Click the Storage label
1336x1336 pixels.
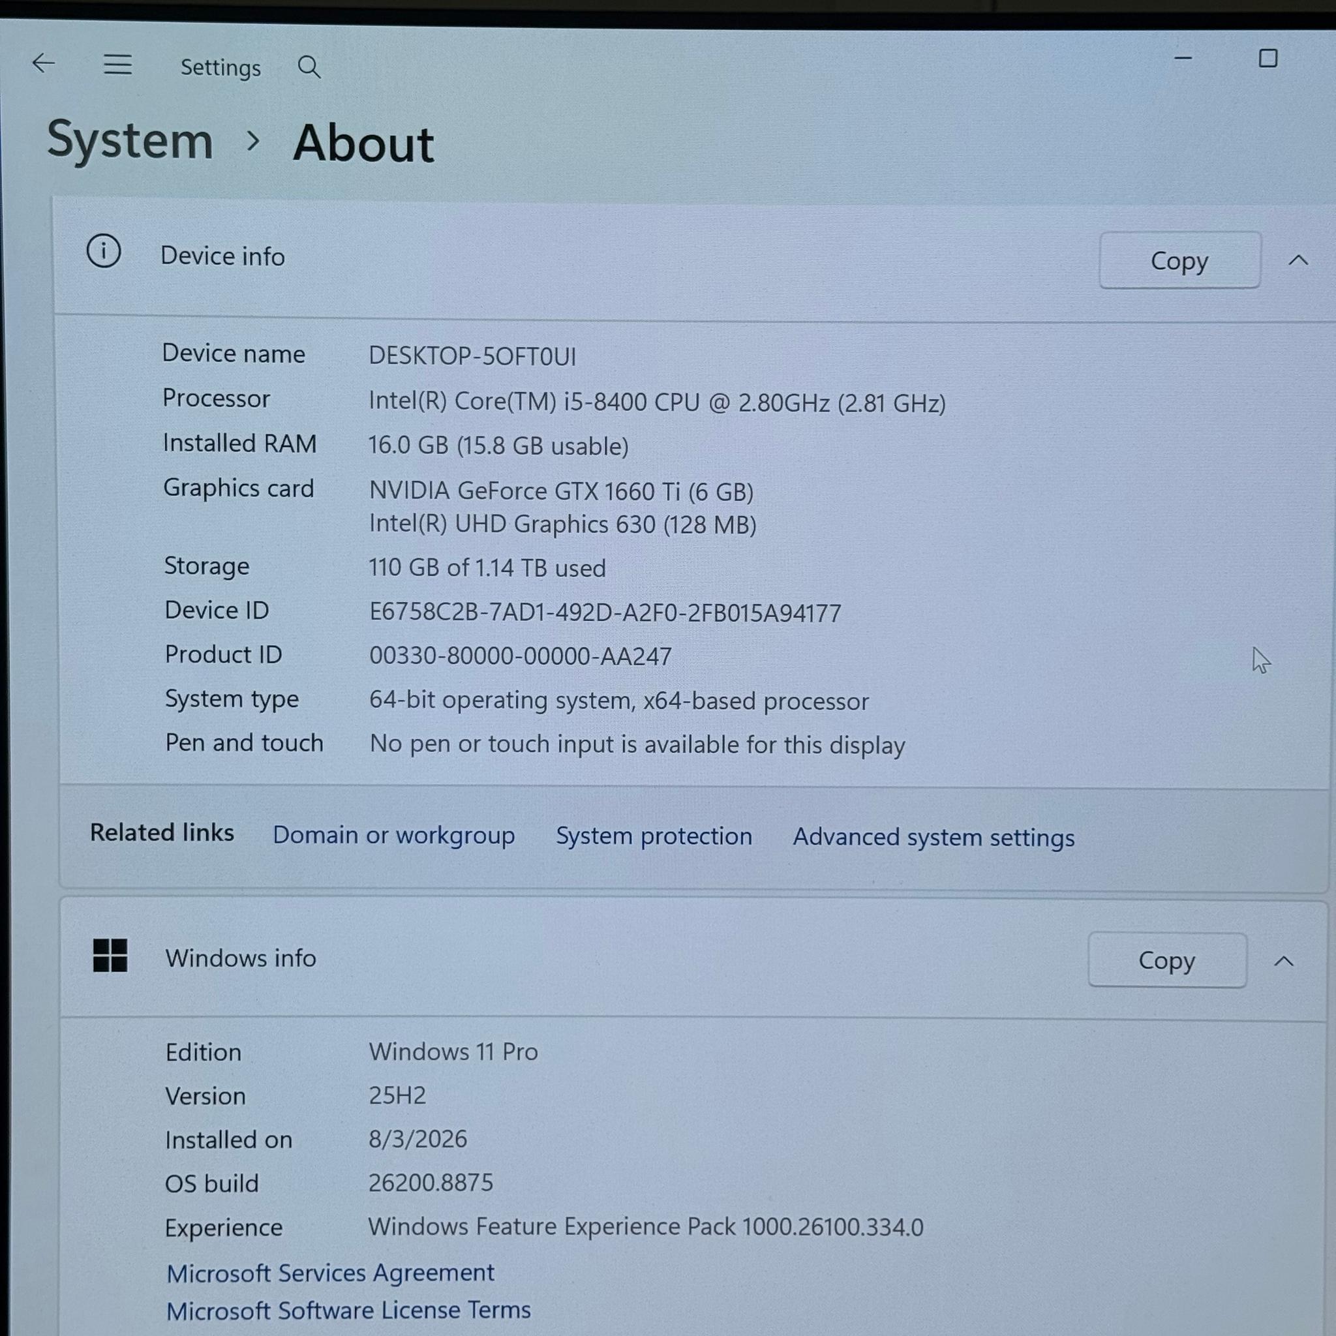pos(207,566)
